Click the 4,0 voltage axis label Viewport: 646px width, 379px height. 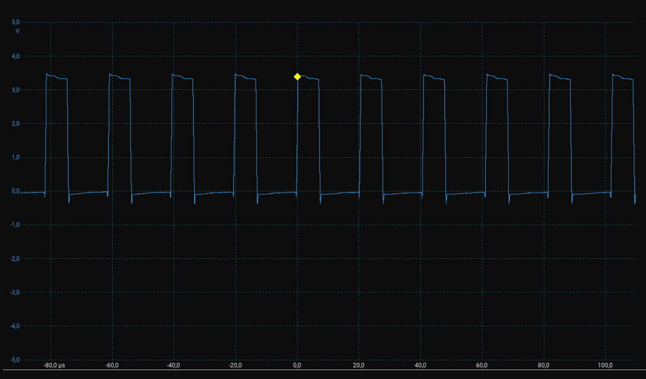click(16, 56)
